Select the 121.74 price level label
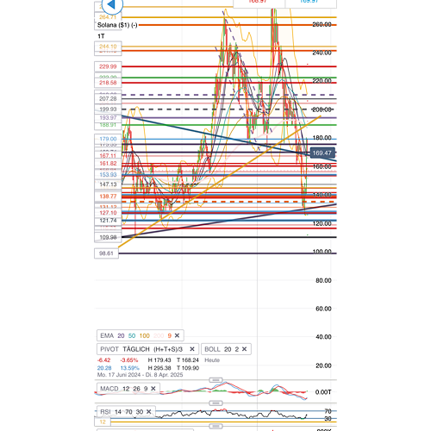431x431 pixels. (108, 221)
